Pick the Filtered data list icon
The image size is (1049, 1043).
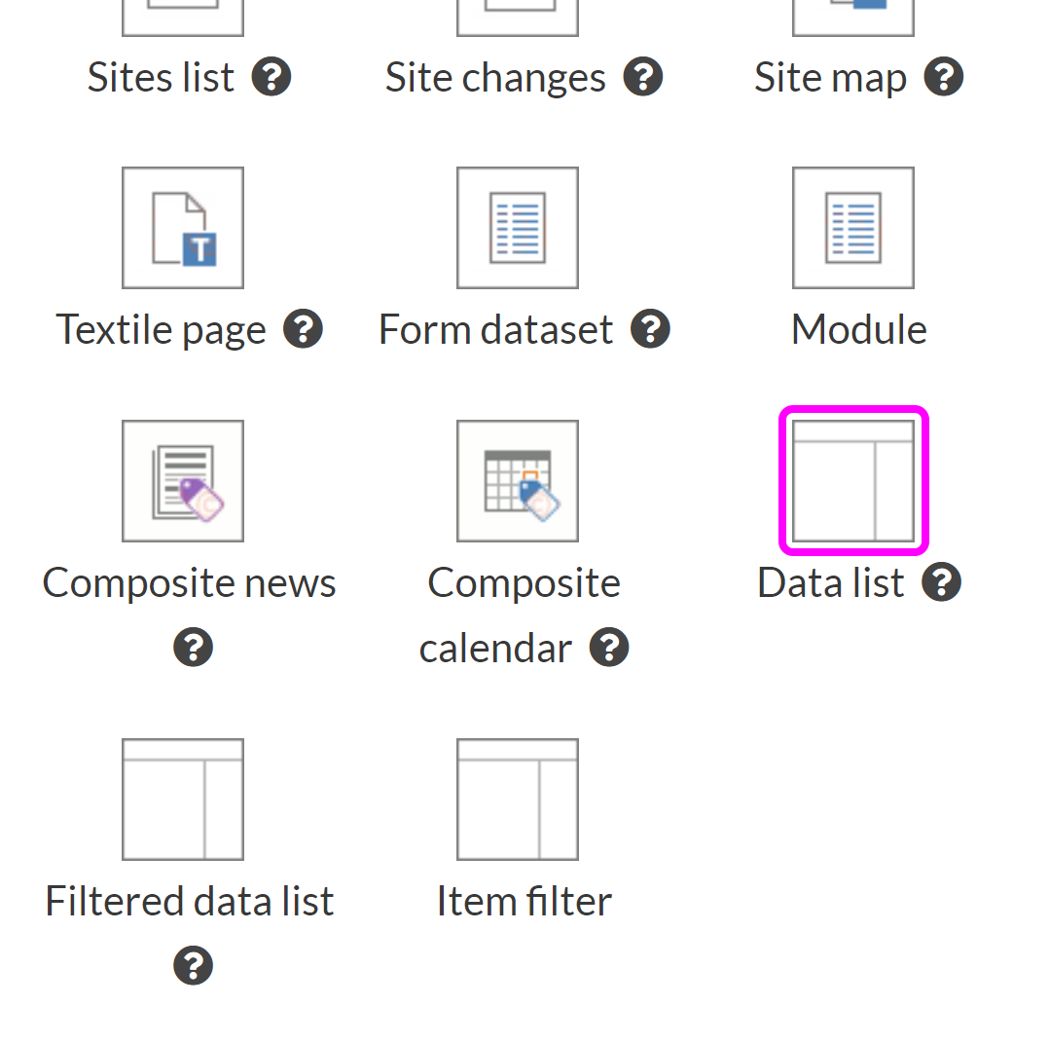point(183,800)
